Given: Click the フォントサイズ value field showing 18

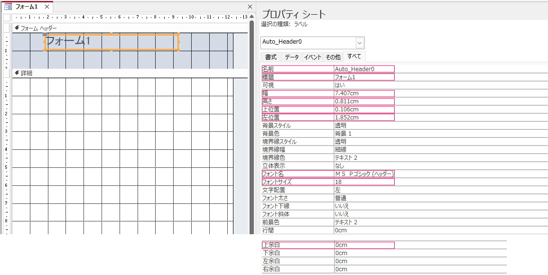Looking at the screenshot, I should click(364, 182).
